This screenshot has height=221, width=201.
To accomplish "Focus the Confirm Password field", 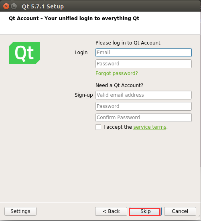I will (144, 118).
